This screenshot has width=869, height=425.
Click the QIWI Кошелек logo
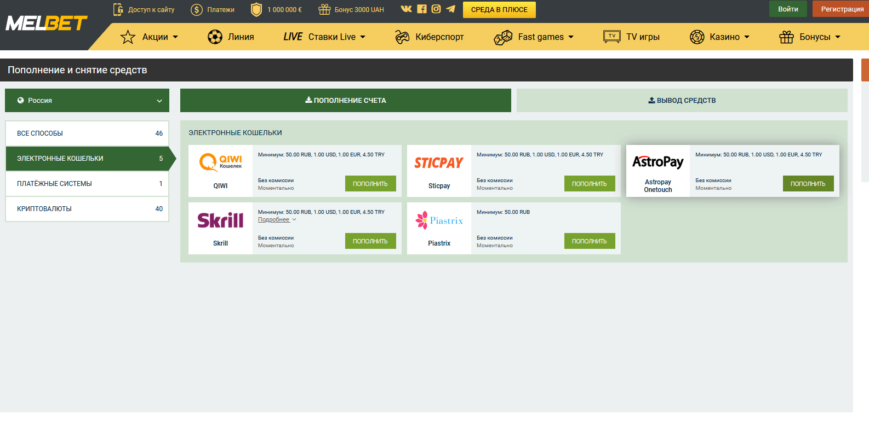pyautogui.click(x=220, y=162)
